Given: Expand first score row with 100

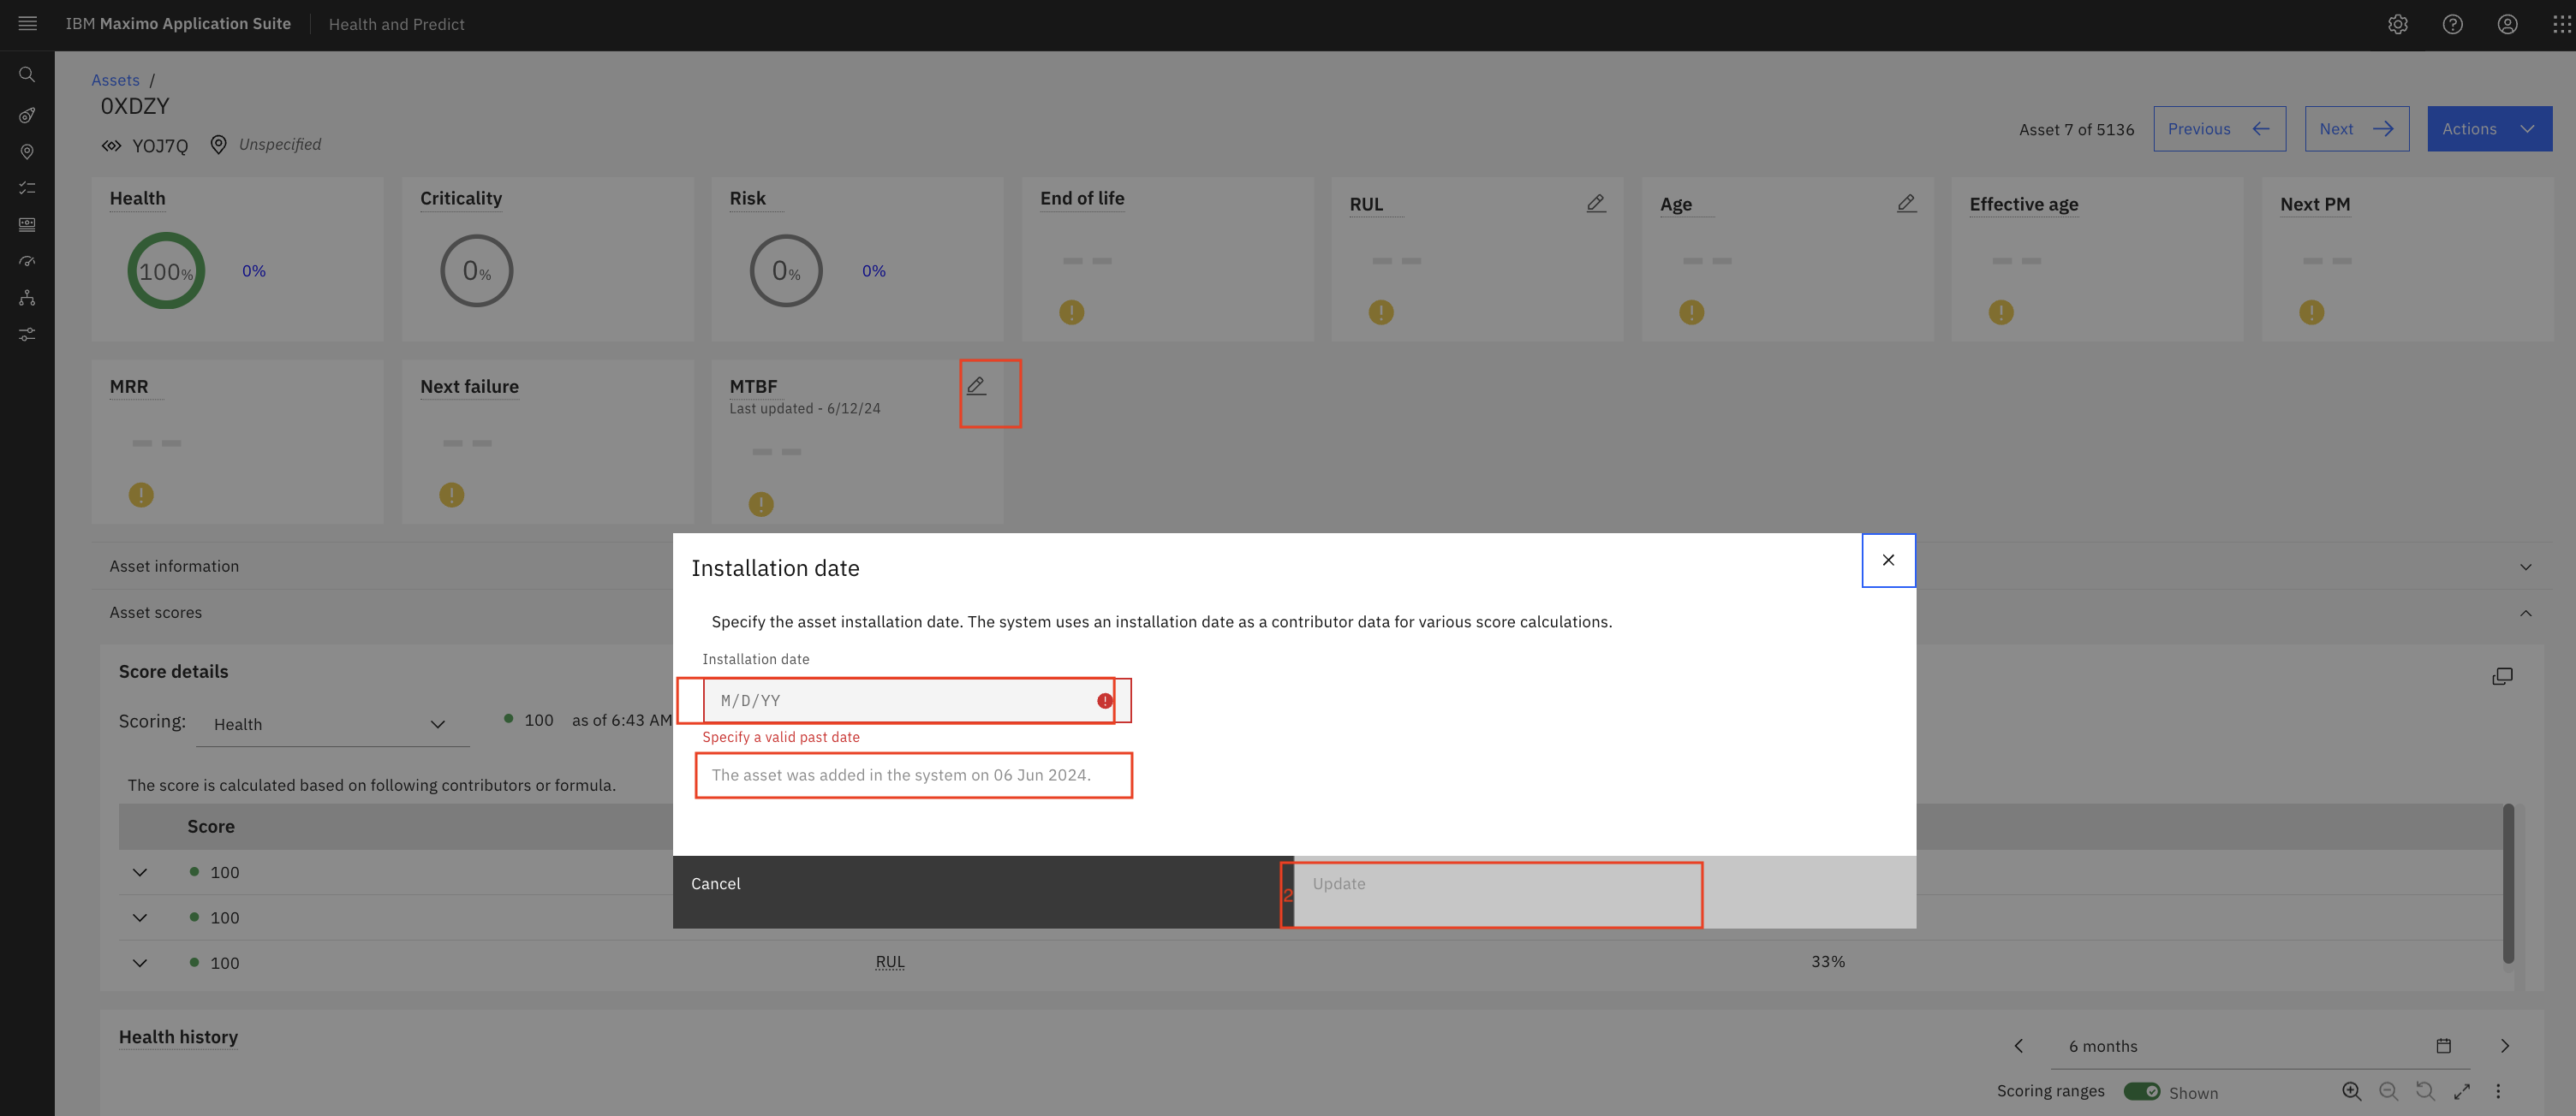Looking at the screenshot, I should pyautogui.click(x=140, y=872).
